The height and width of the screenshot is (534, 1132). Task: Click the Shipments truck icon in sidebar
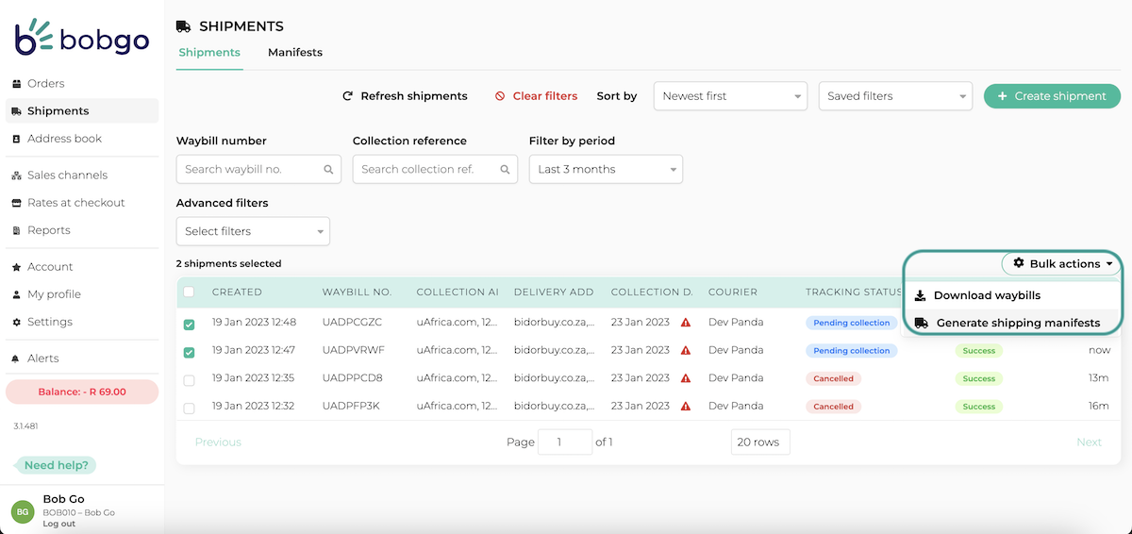[x=17, y=111]
